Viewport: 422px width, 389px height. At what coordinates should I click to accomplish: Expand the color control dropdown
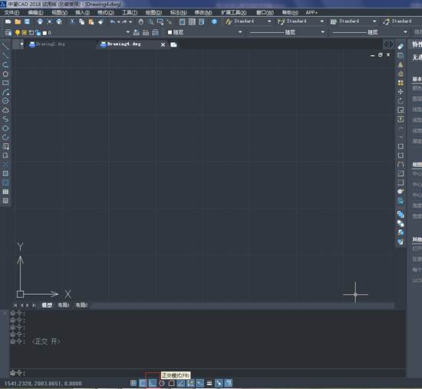[240, 32]
